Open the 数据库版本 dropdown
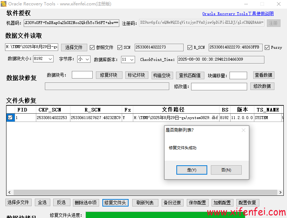Screen dimensions: 287x218 (128, 60)
